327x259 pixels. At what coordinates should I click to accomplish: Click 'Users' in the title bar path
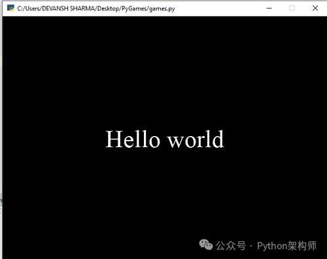[33, 9]
